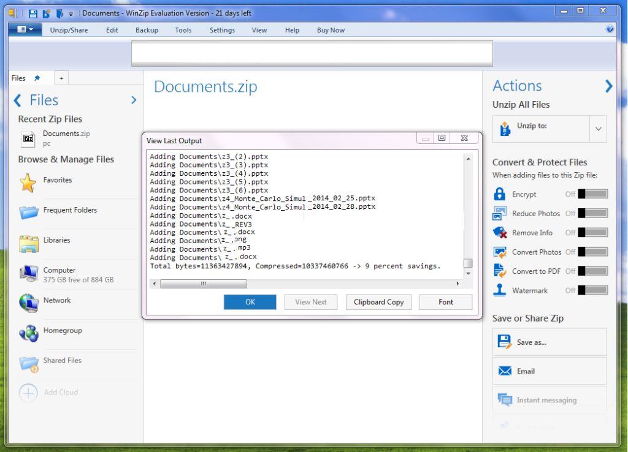Screen dimensions: 628x452
Task: Toggle the Remove Info switch
Action: (593, 232)
